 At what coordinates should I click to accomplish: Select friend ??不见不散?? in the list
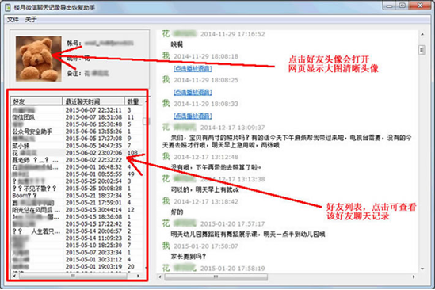point(77,189)
